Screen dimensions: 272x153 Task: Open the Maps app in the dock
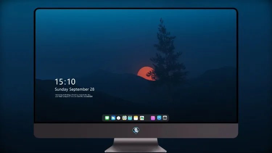pos(124,118)
